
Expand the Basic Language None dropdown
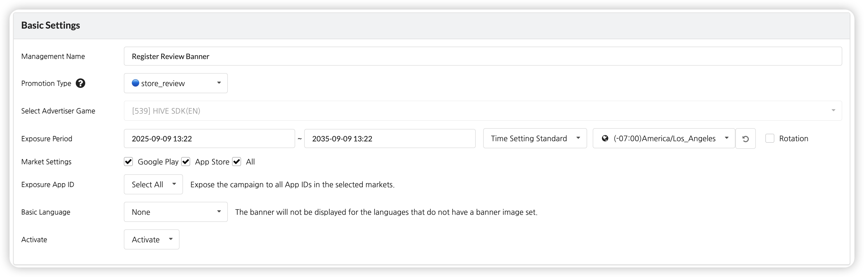175,212
